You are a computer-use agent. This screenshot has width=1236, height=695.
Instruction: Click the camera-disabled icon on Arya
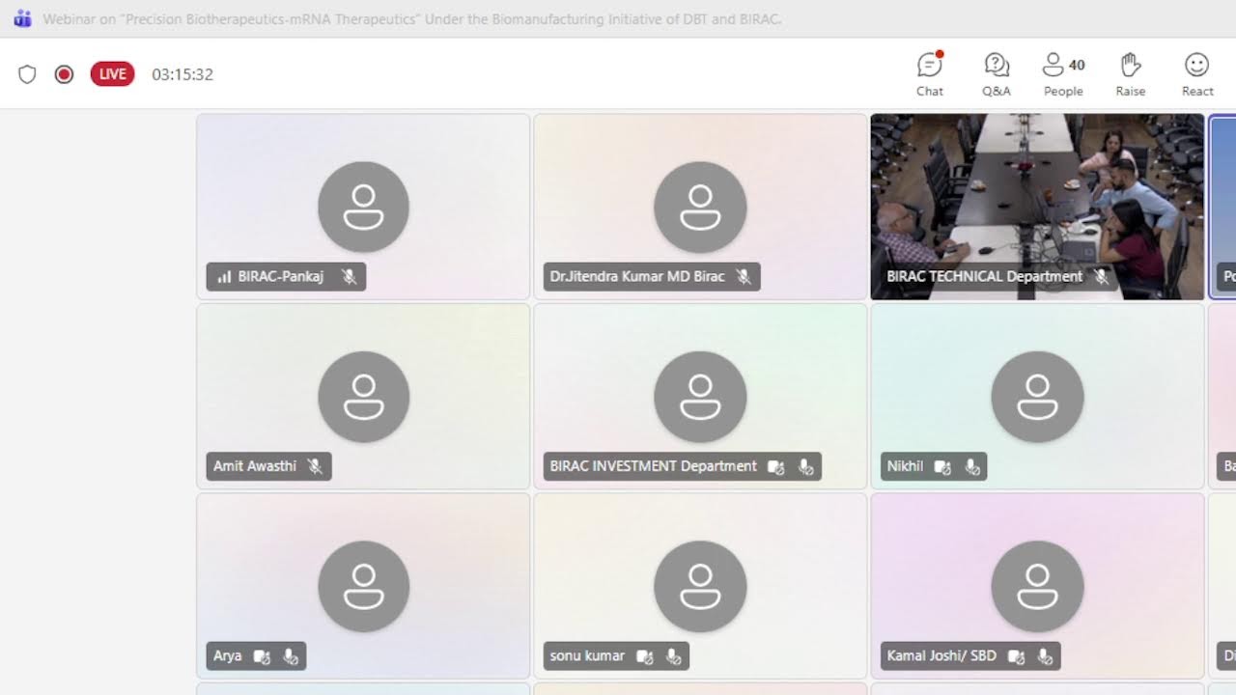tap(262, 656)
